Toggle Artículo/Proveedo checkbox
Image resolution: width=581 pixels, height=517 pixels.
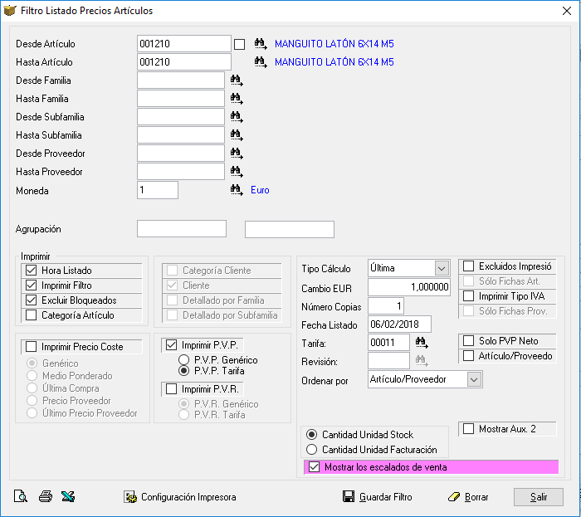469,356
